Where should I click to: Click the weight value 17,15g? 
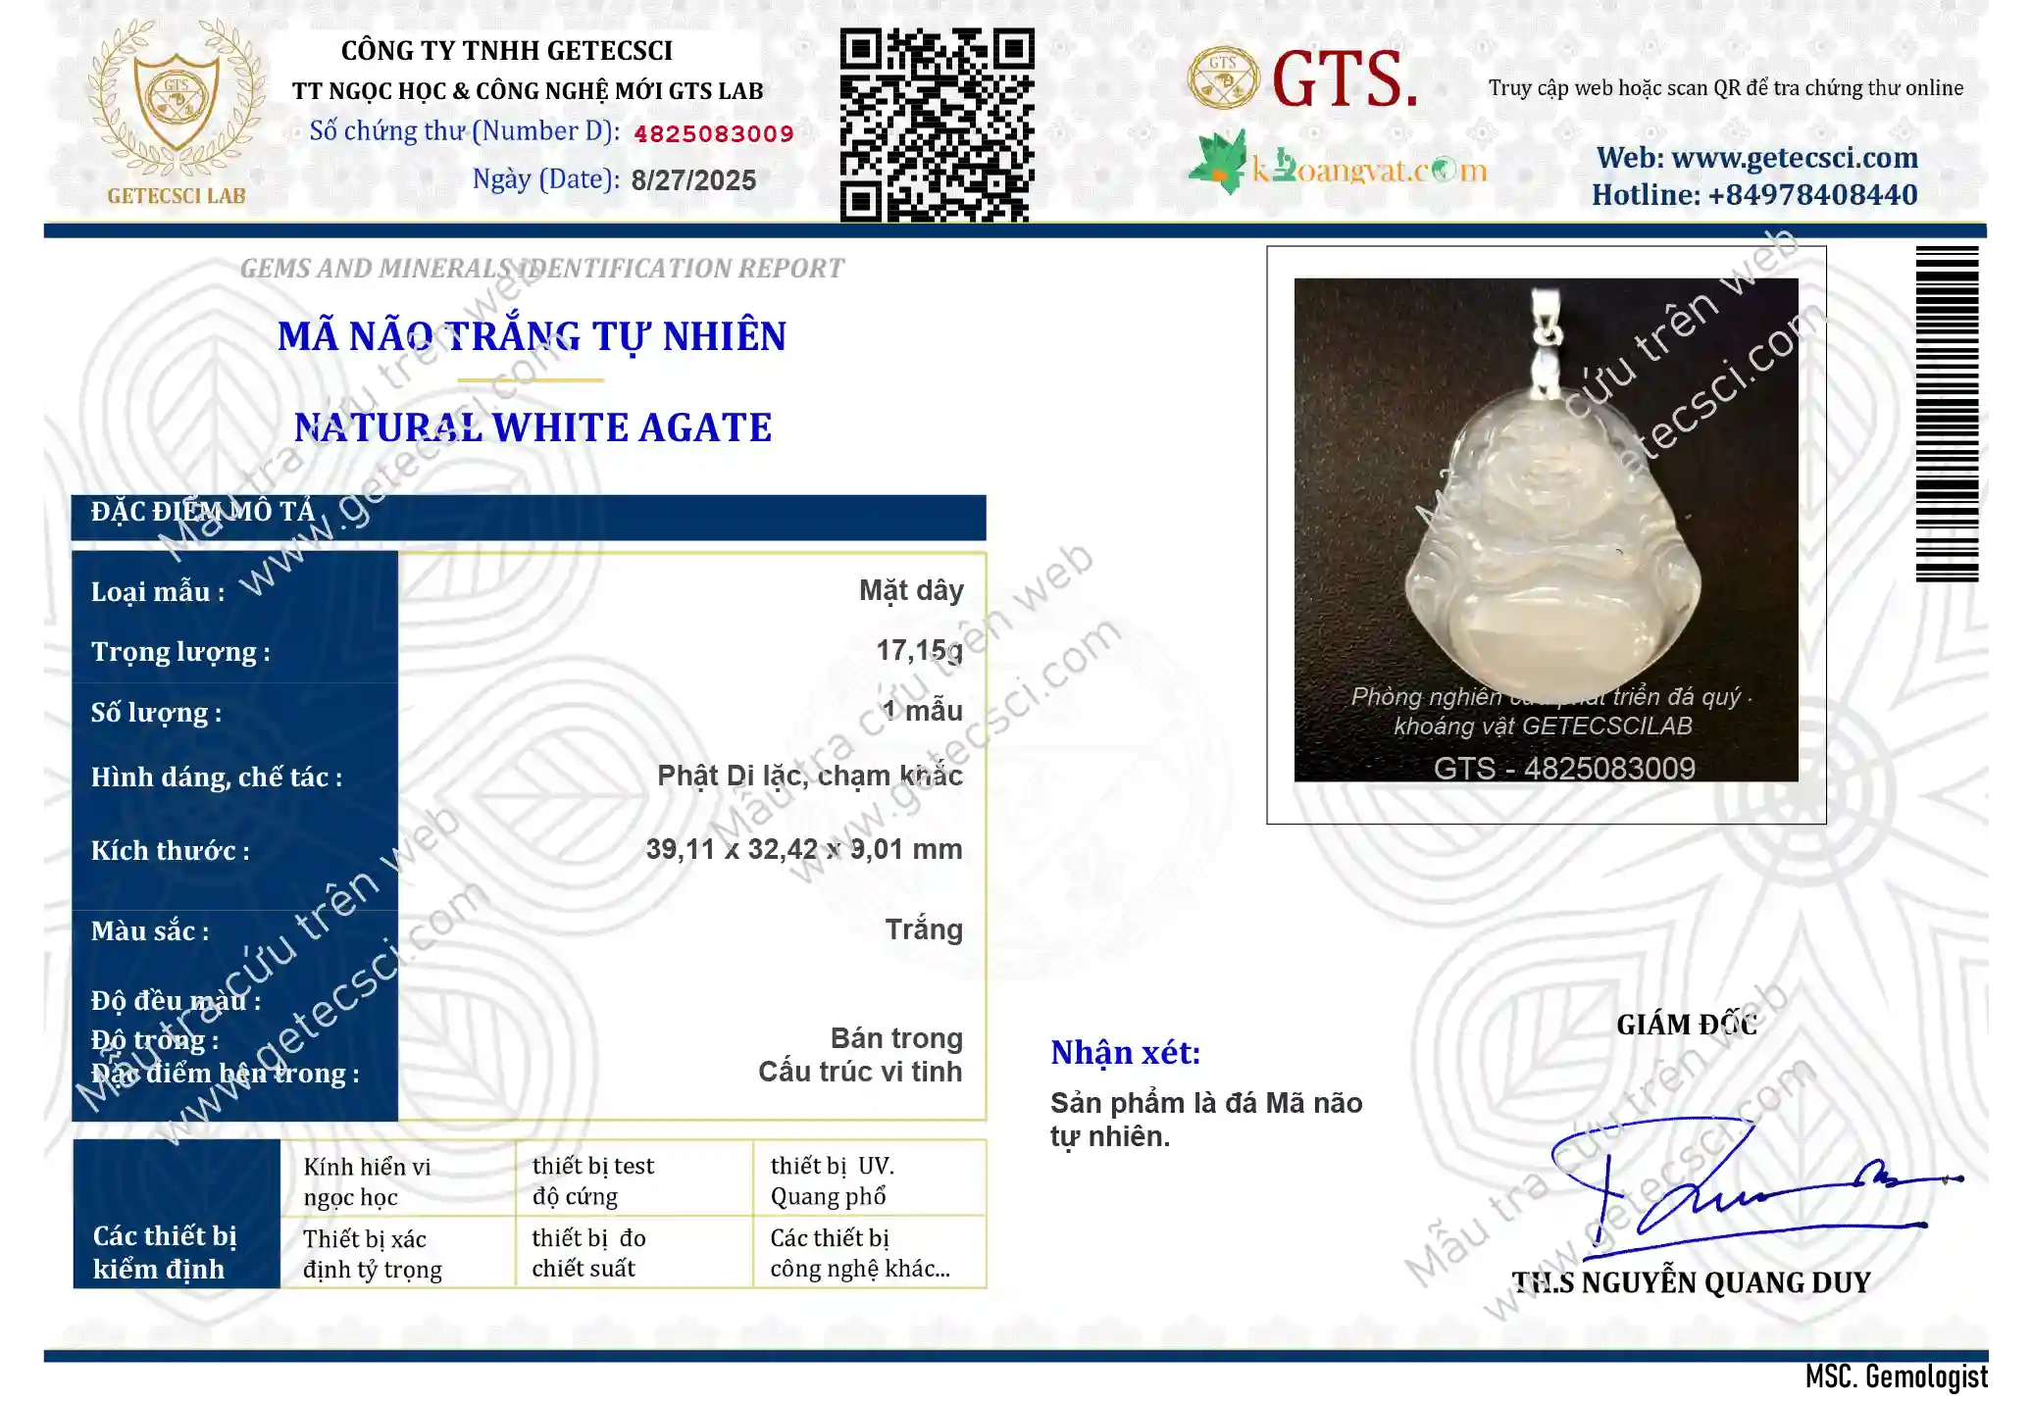point(919,651)
